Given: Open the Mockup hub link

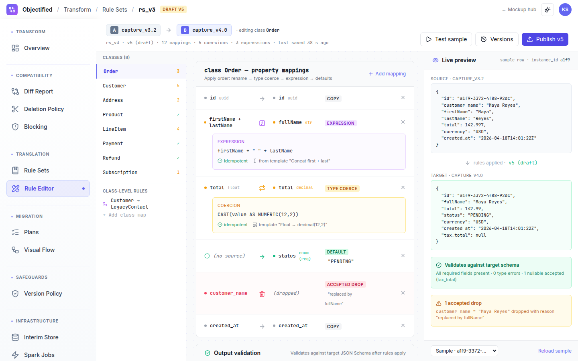Looking at the screenshot, I should (519, 10).
